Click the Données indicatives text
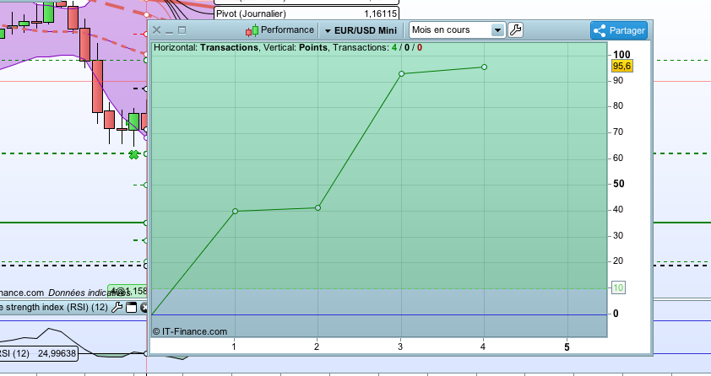The width and height of the screenshot is (711, 376). pos(90,293)
